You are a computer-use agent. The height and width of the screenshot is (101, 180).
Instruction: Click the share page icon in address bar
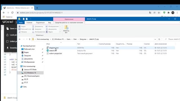click(x=154, y=13)
